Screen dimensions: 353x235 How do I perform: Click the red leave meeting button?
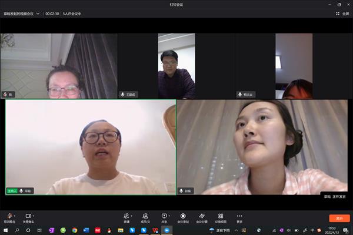click(x=339, y=218)
